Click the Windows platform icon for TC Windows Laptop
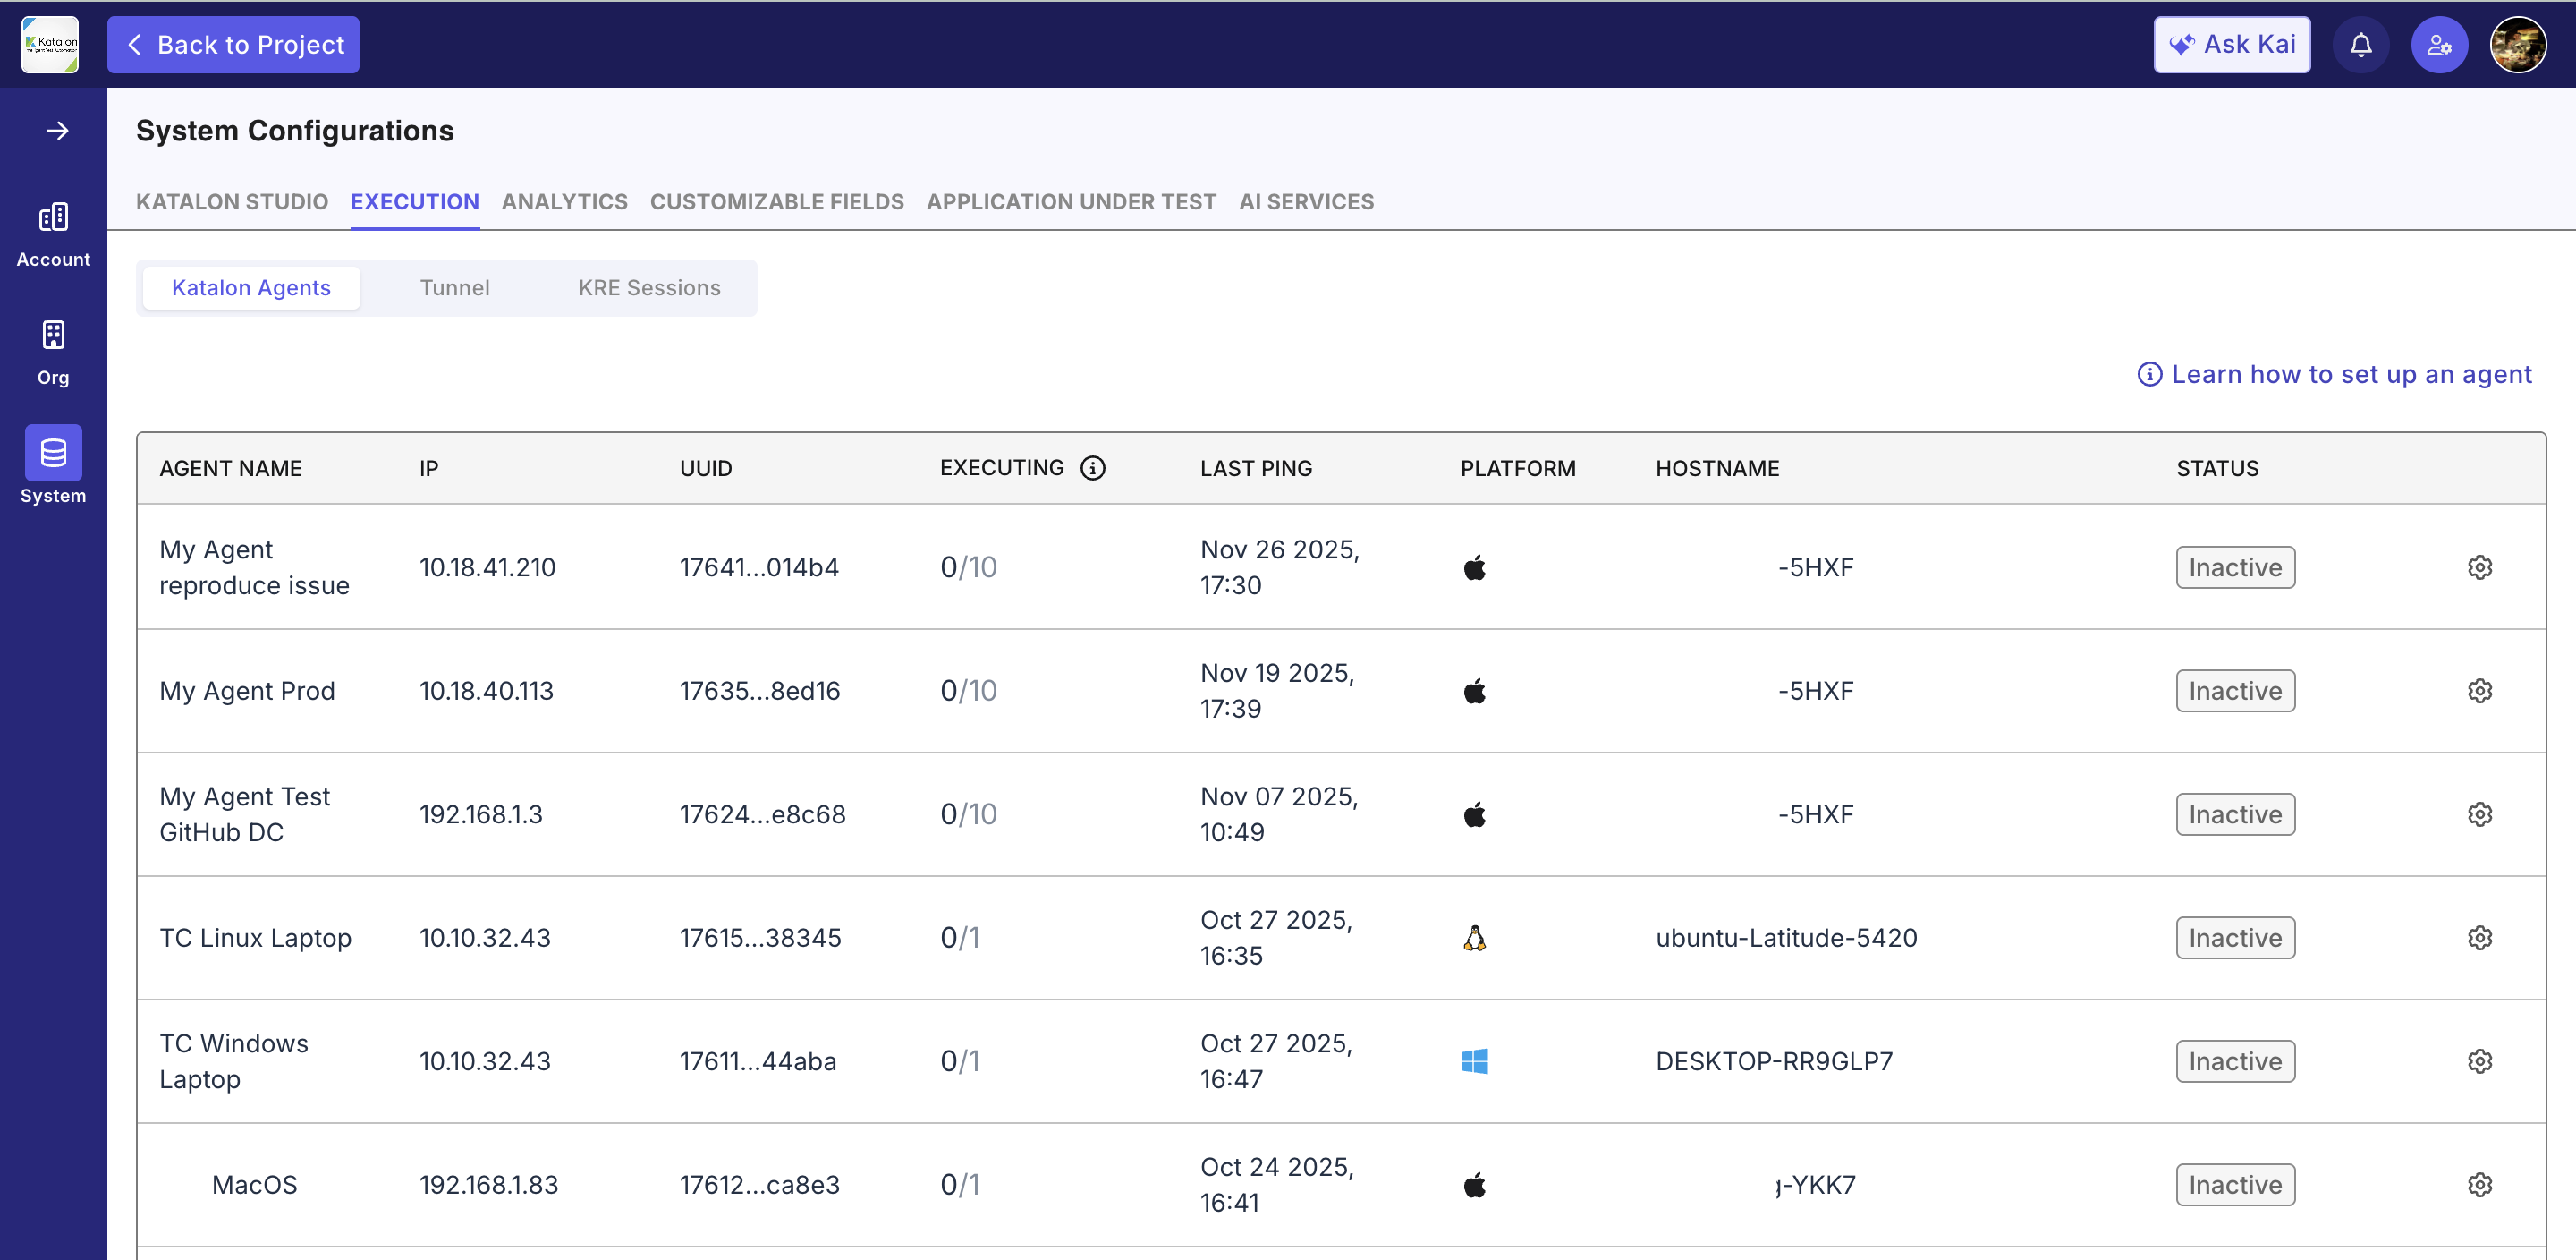The image size is (2576, 1260). [1475, 1060]
